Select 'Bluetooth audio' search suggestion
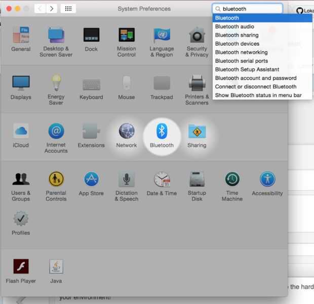 click(x=262, y=27)
